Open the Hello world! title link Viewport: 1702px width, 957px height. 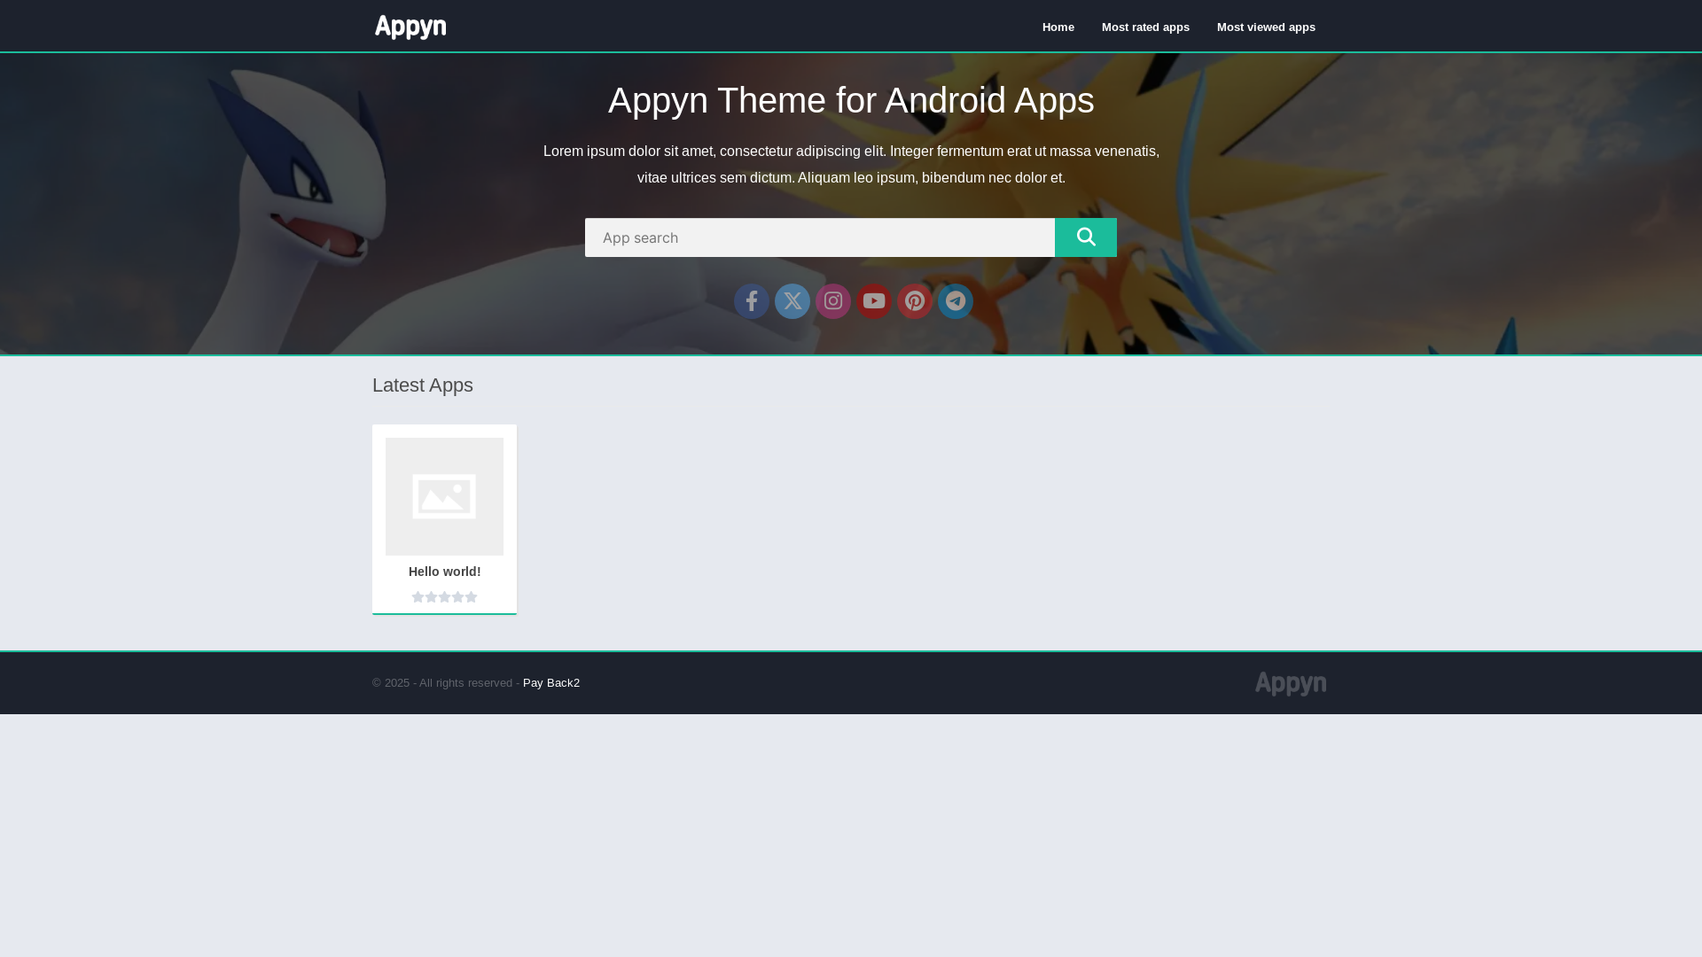point(445,572)
